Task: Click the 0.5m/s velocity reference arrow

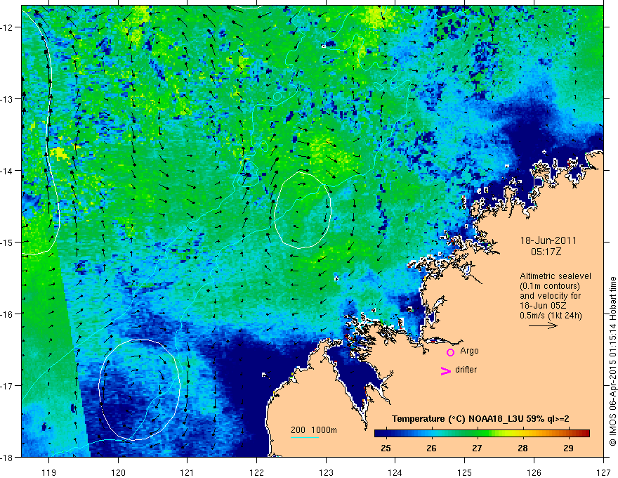Action: [x=543, y=325]
